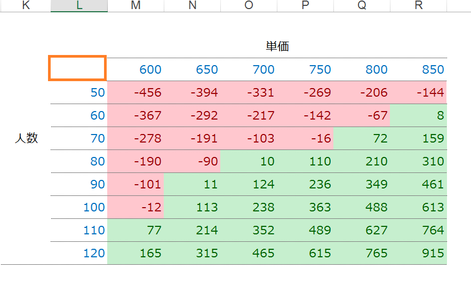Viewport: 471px width, 284px height.
Task: Select the cell labeled 単価
Action: [277, 46]
